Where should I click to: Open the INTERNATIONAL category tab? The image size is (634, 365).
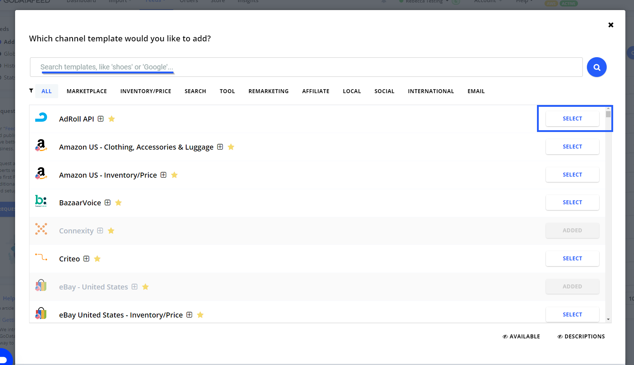431,91
